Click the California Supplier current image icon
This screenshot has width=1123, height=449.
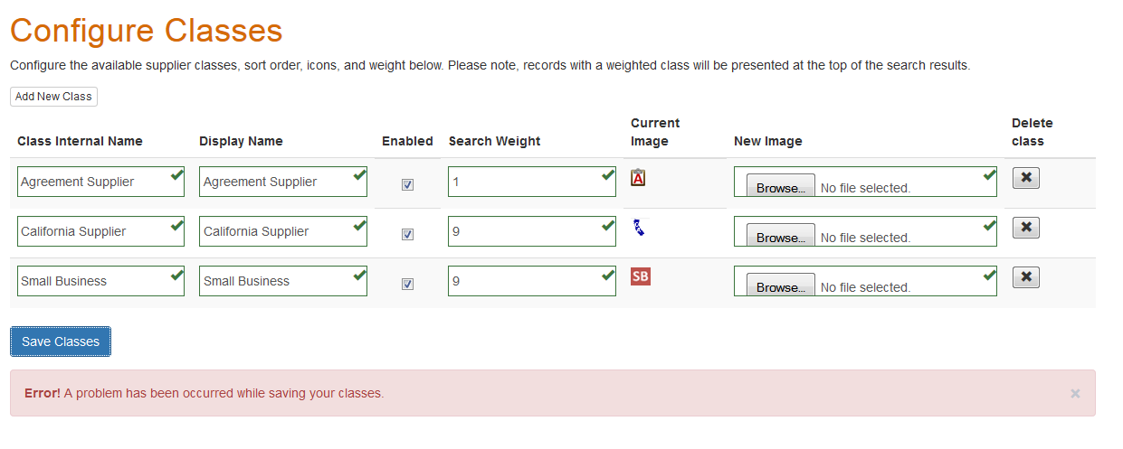[x=639, y=228]
